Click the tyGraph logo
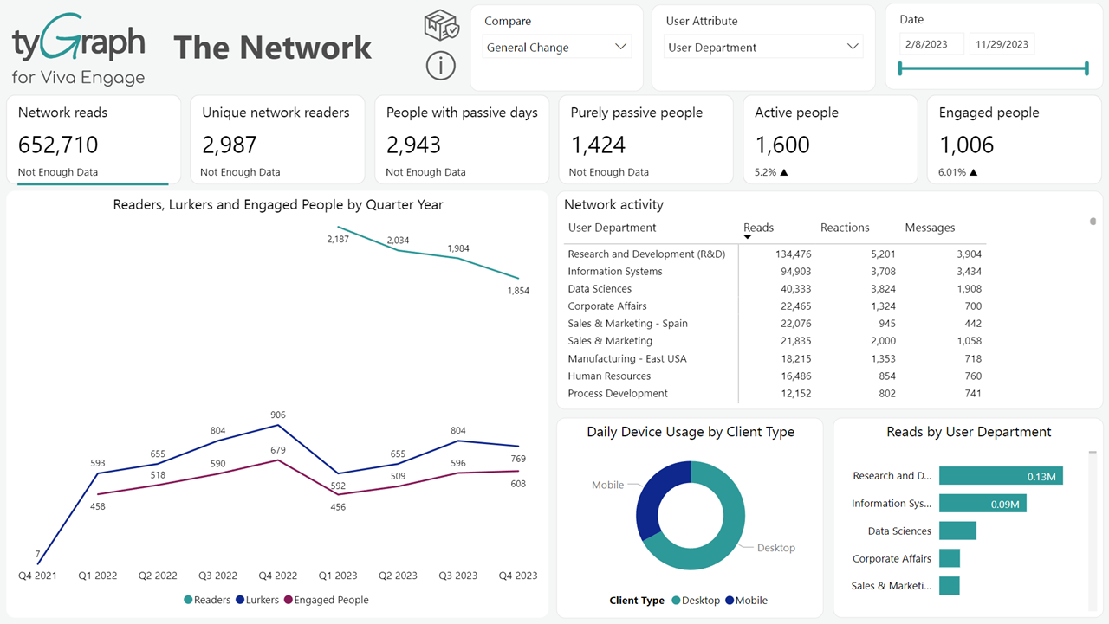 [x=79, y=49]
